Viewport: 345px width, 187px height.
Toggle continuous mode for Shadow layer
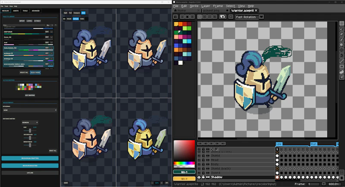pyautogui.click(x=208, y=177)
